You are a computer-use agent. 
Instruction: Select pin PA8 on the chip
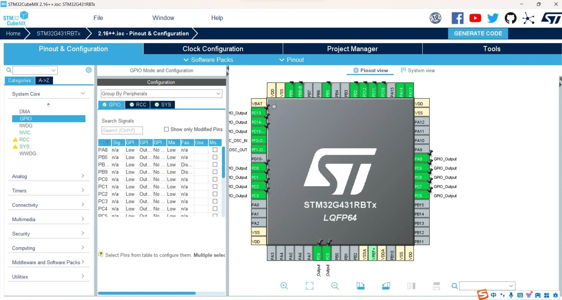(422, 159)
